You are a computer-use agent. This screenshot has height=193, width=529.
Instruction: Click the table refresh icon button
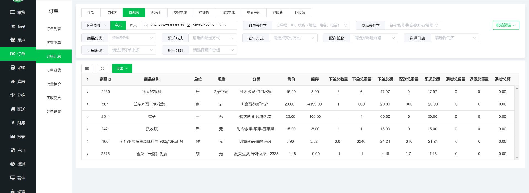[x=102, y=68]
